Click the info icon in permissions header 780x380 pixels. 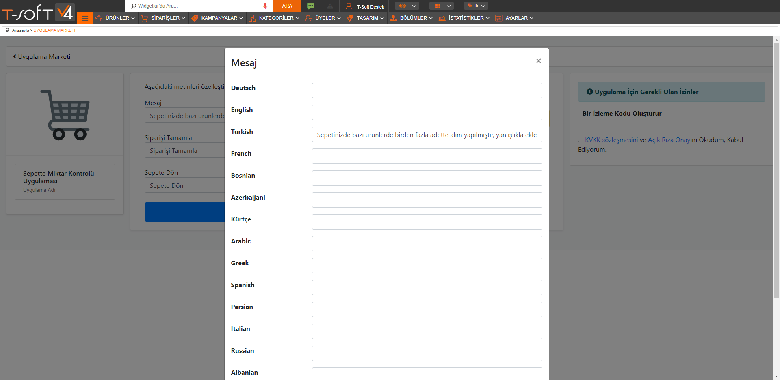[589, 92]
